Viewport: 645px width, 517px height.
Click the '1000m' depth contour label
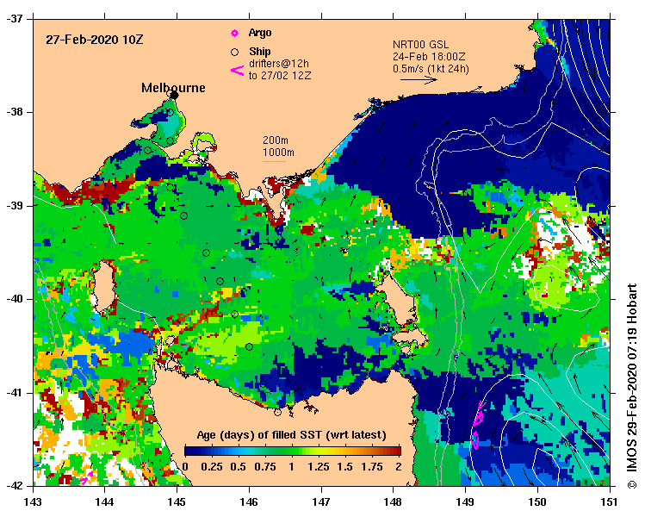coord(278,153)
